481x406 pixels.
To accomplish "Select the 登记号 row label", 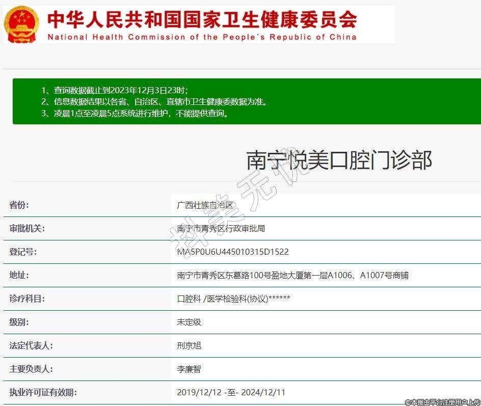I will pyautogui.click(x=23, y=252).
